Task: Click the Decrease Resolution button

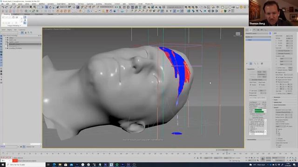Action: (x=284, y=54)
